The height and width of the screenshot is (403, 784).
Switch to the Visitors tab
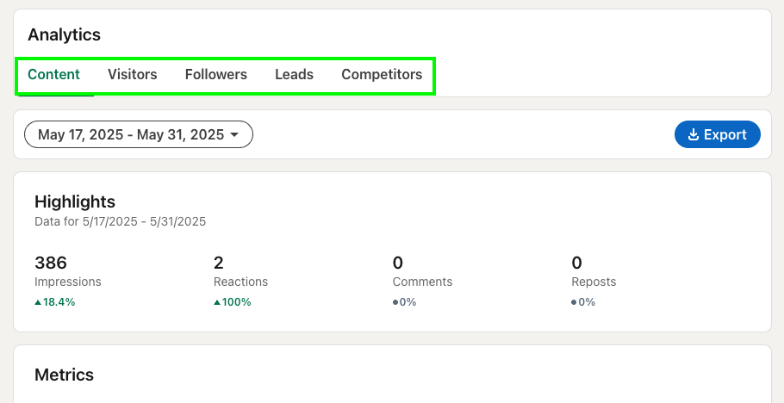click(132, 75)
